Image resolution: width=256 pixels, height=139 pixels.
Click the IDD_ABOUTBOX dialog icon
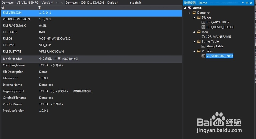pyautogui.click(x=203, y=22)
